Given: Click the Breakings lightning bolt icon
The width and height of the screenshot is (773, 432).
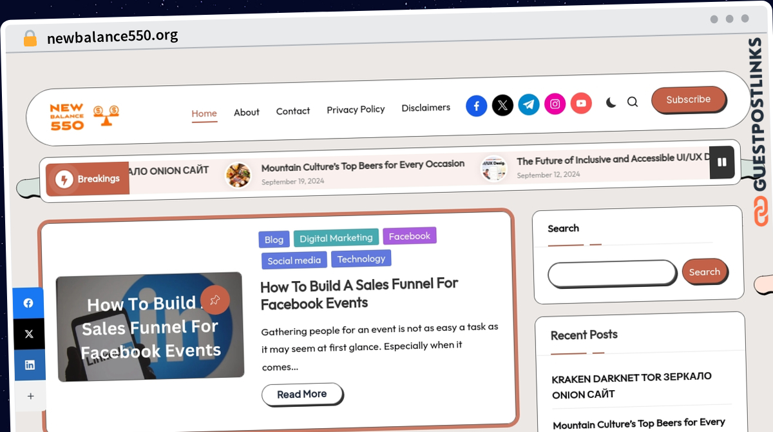Looking at the screenshot, I should point(64,179).
